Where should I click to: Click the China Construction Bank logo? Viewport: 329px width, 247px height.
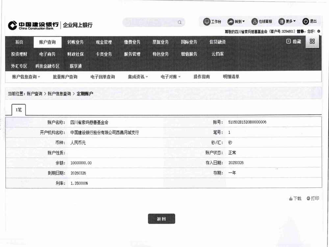tap(34, 25)
